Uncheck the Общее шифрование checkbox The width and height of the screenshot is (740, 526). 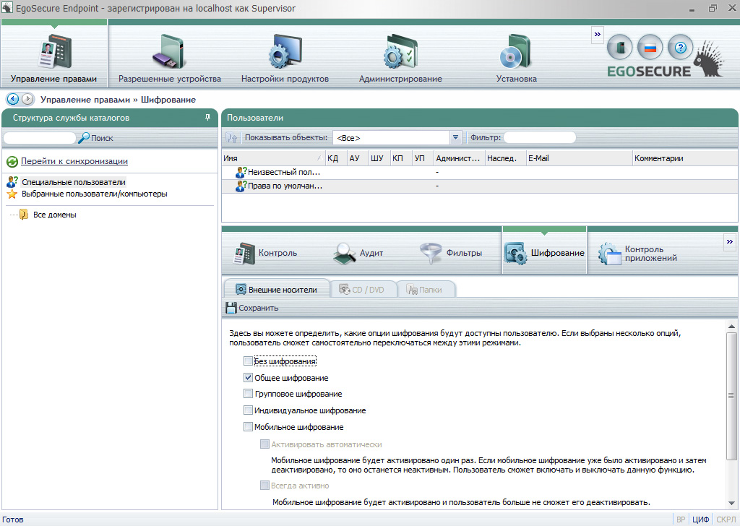[x=249, y=378]
